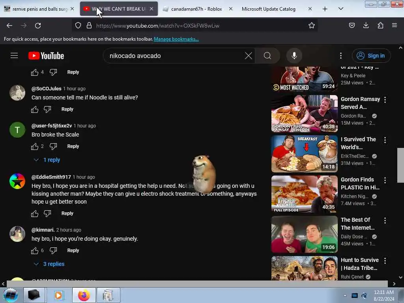Open options for Gordon Ramsay Served A... video
This screenshot has width=404, height=303.
tap(385, 100)
